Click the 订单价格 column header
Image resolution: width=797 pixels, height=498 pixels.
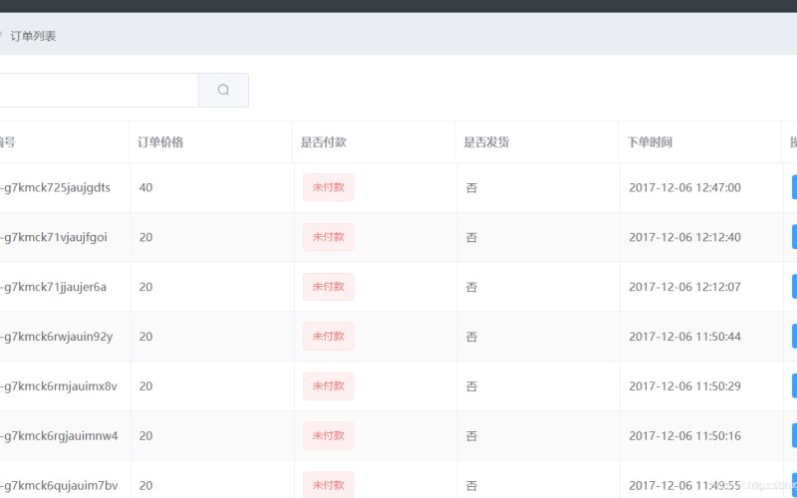point(160,142)
